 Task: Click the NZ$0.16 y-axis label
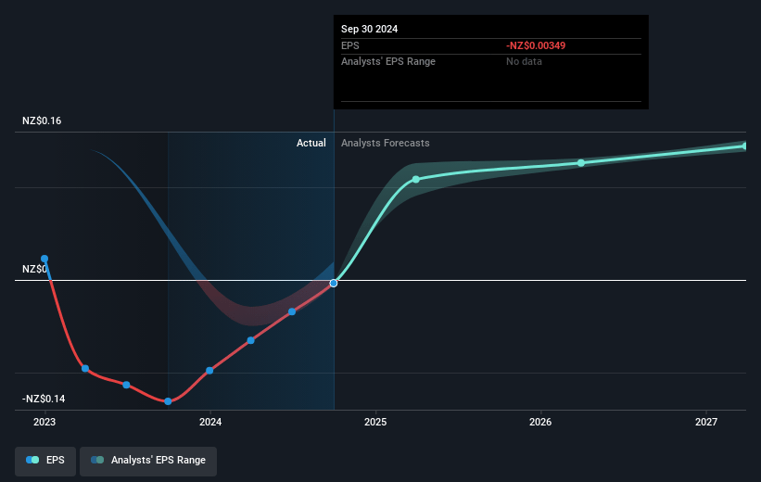click(x=42, y=120)
